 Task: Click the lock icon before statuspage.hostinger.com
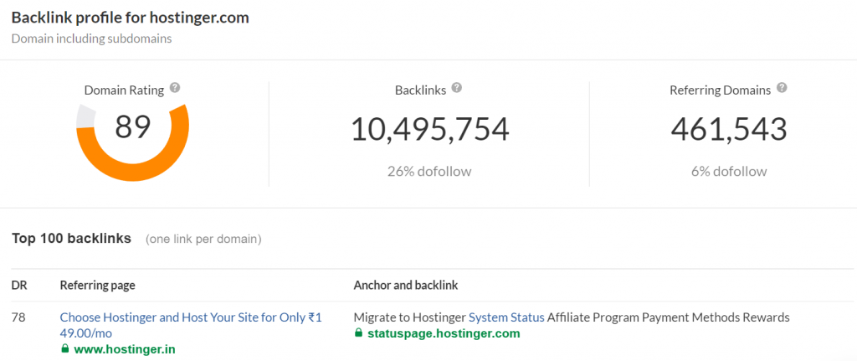359,333
